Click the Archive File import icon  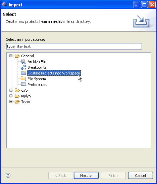tap(23, 61)
